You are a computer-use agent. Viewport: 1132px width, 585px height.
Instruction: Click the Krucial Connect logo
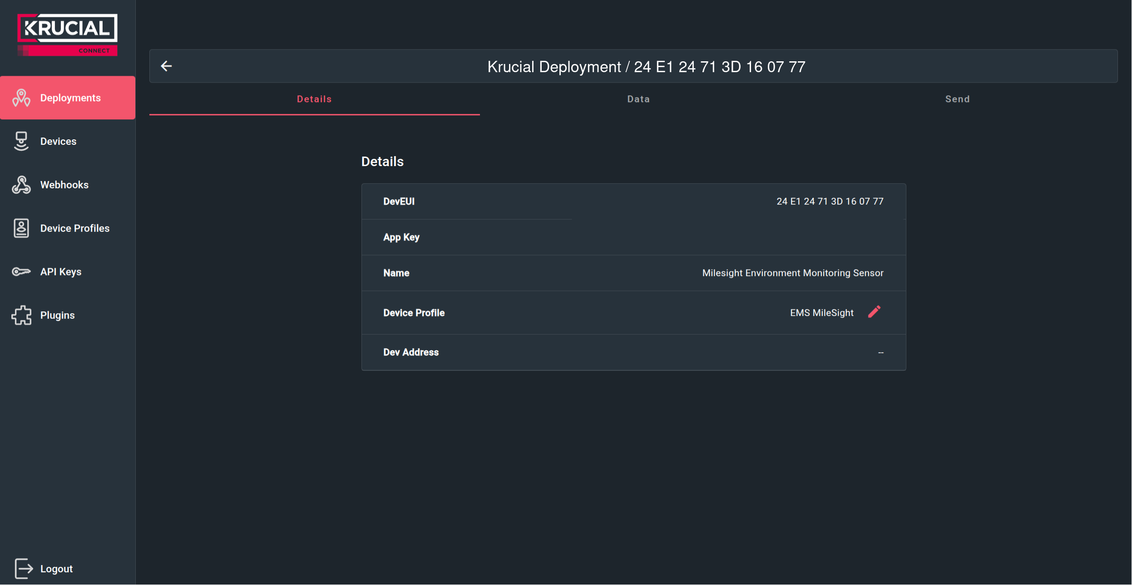pyautogui.click(x=67, y=34)
